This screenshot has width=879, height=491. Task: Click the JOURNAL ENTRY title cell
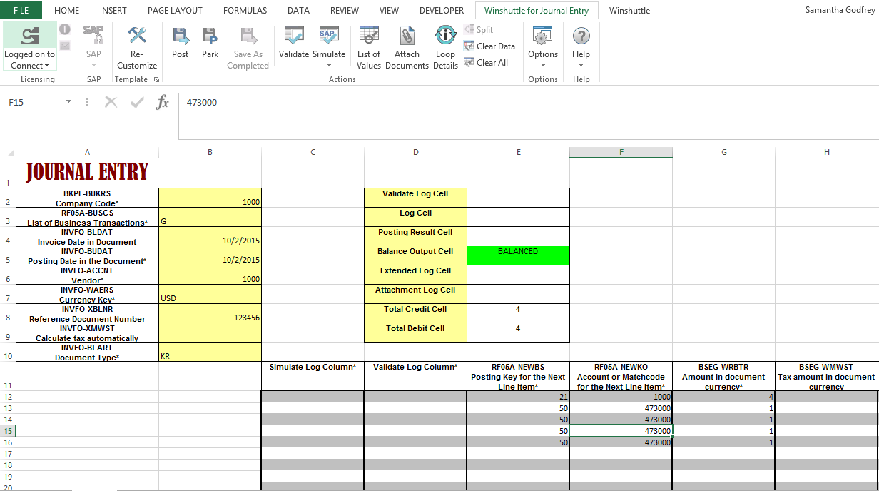[x=87, y=172]
